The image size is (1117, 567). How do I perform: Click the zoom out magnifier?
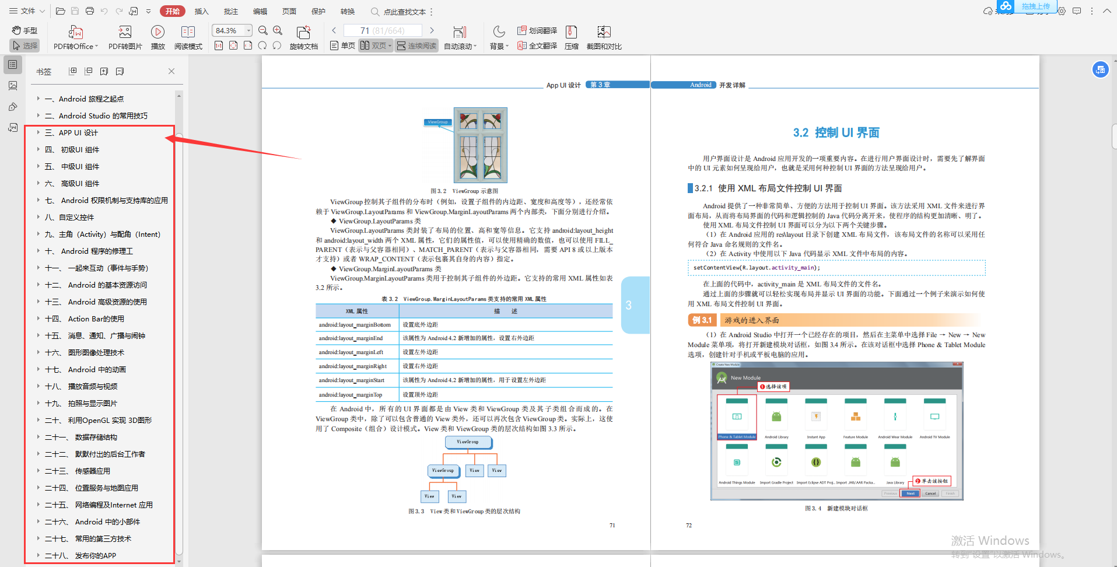263,30
